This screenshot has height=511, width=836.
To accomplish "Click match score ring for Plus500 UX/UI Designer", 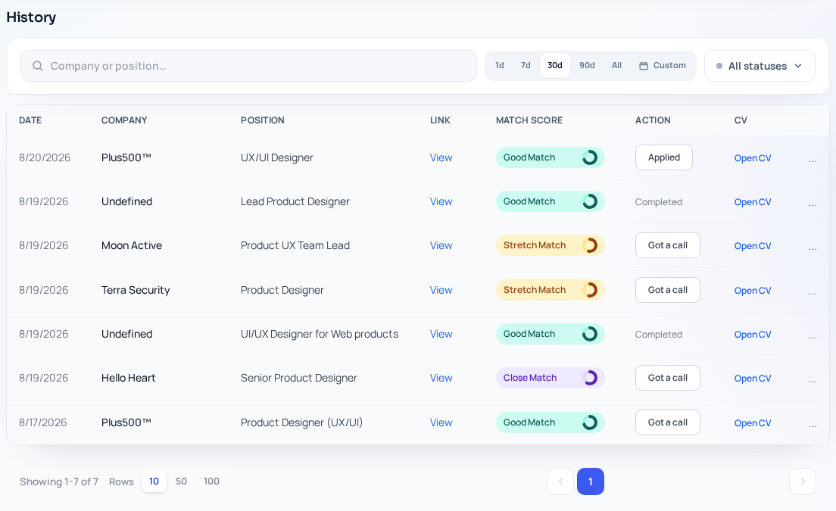I will (590, 157).
